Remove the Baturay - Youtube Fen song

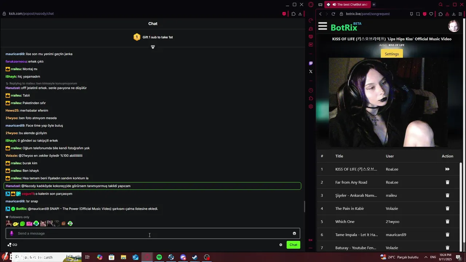447,248
